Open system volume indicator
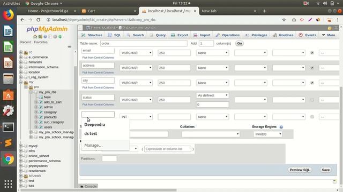This screenshot has height=192, width=343. coord(325,3)
